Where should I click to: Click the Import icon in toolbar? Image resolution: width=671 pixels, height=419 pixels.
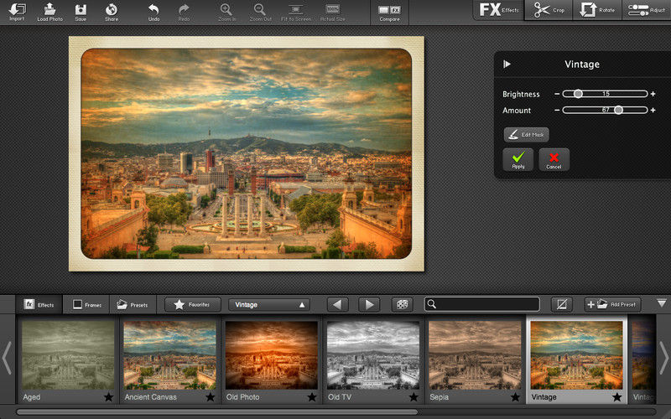coord(17,11)
